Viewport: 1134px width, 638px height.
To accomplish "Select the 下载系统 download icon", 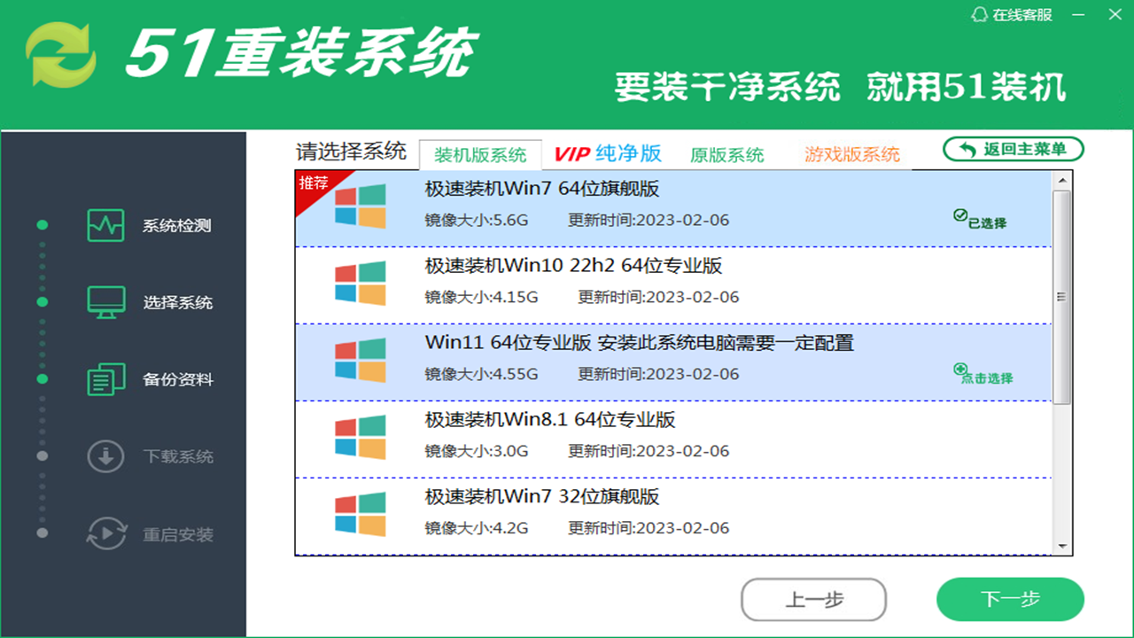I will [105, 456].
